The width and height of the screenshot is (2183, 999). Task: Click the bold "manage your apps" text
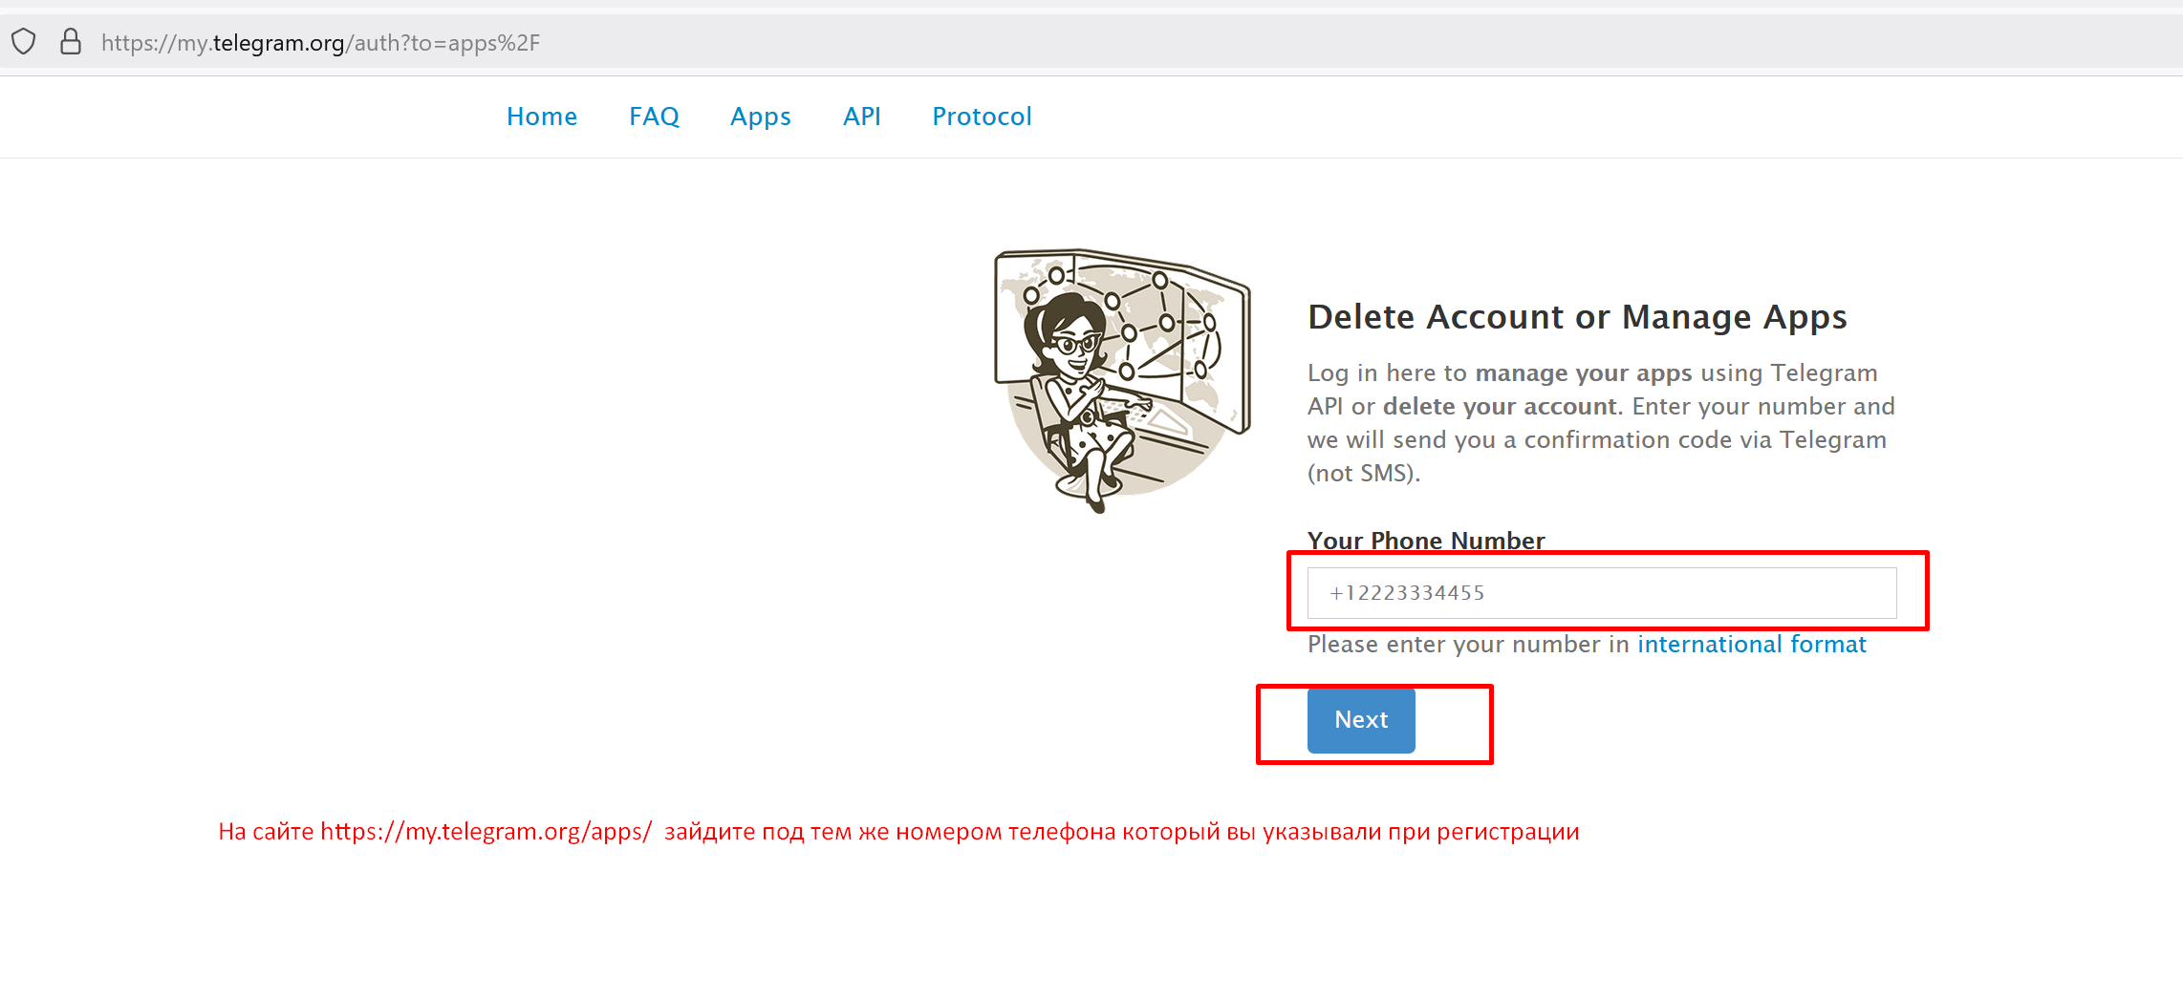pos(1583,373)
